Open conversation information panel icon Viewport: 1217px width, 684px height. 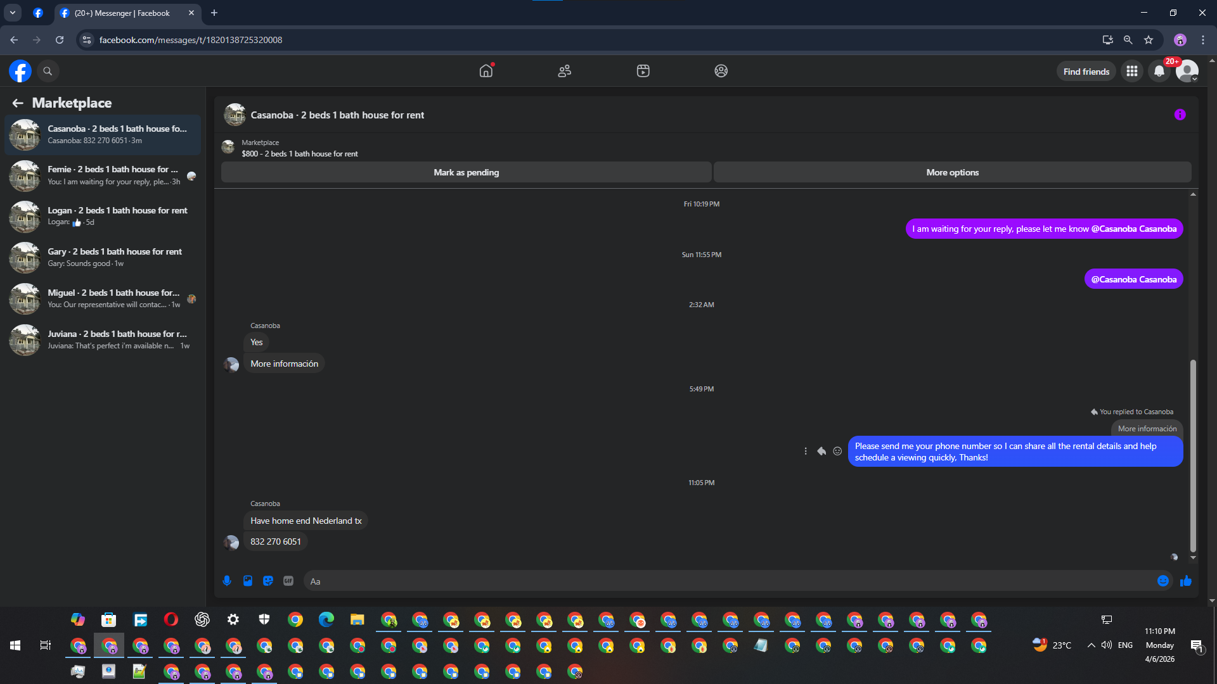(x=1180, y=115)
